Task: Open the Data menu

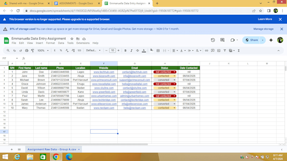Action: click(61, 43)
